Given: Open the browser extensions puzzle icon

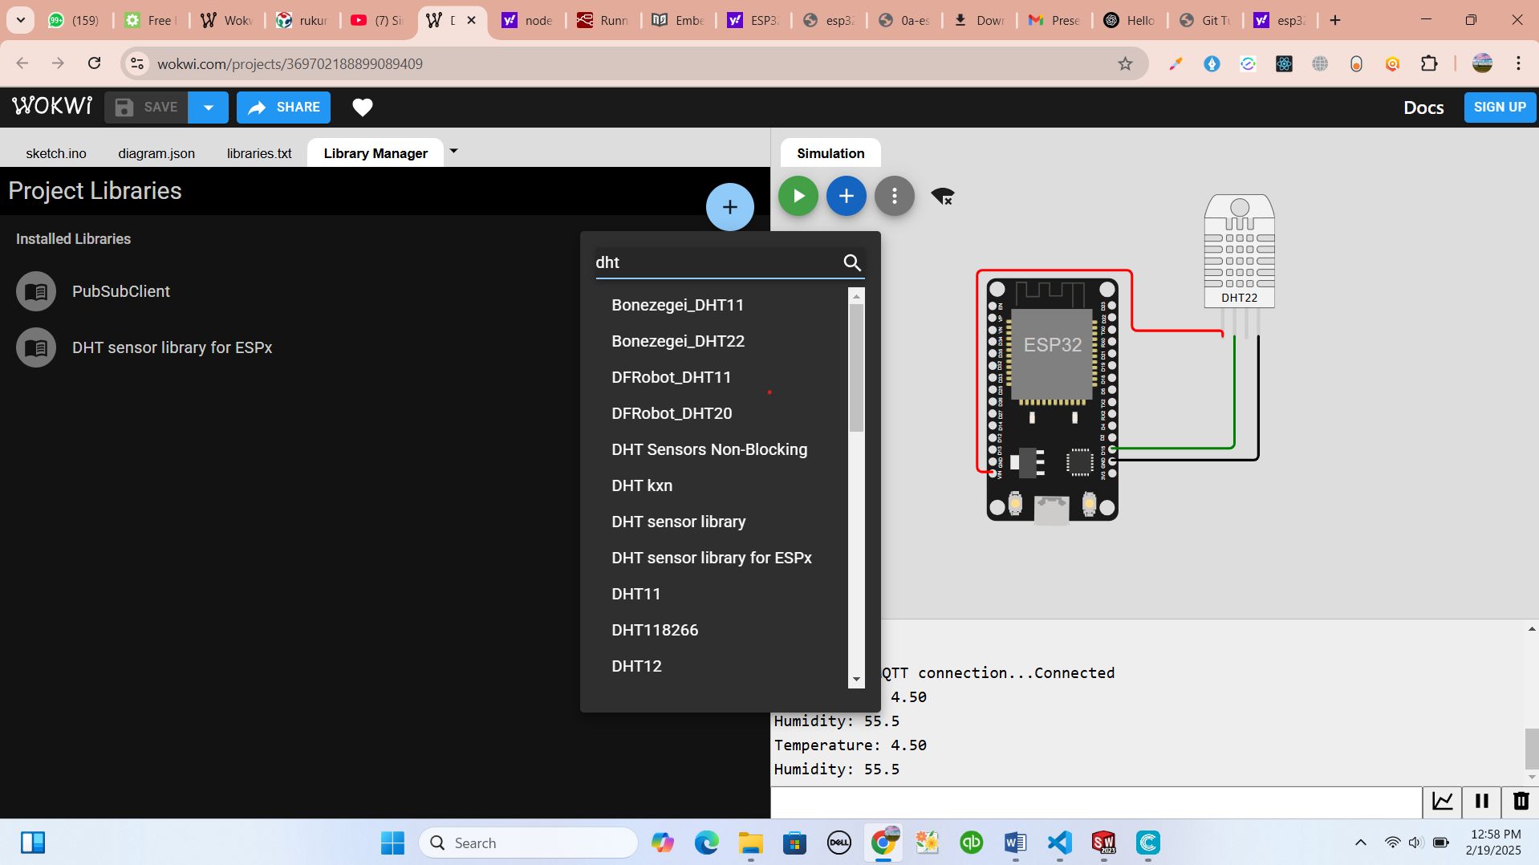Looking at the screenshot, I should tap(1429, 63).
